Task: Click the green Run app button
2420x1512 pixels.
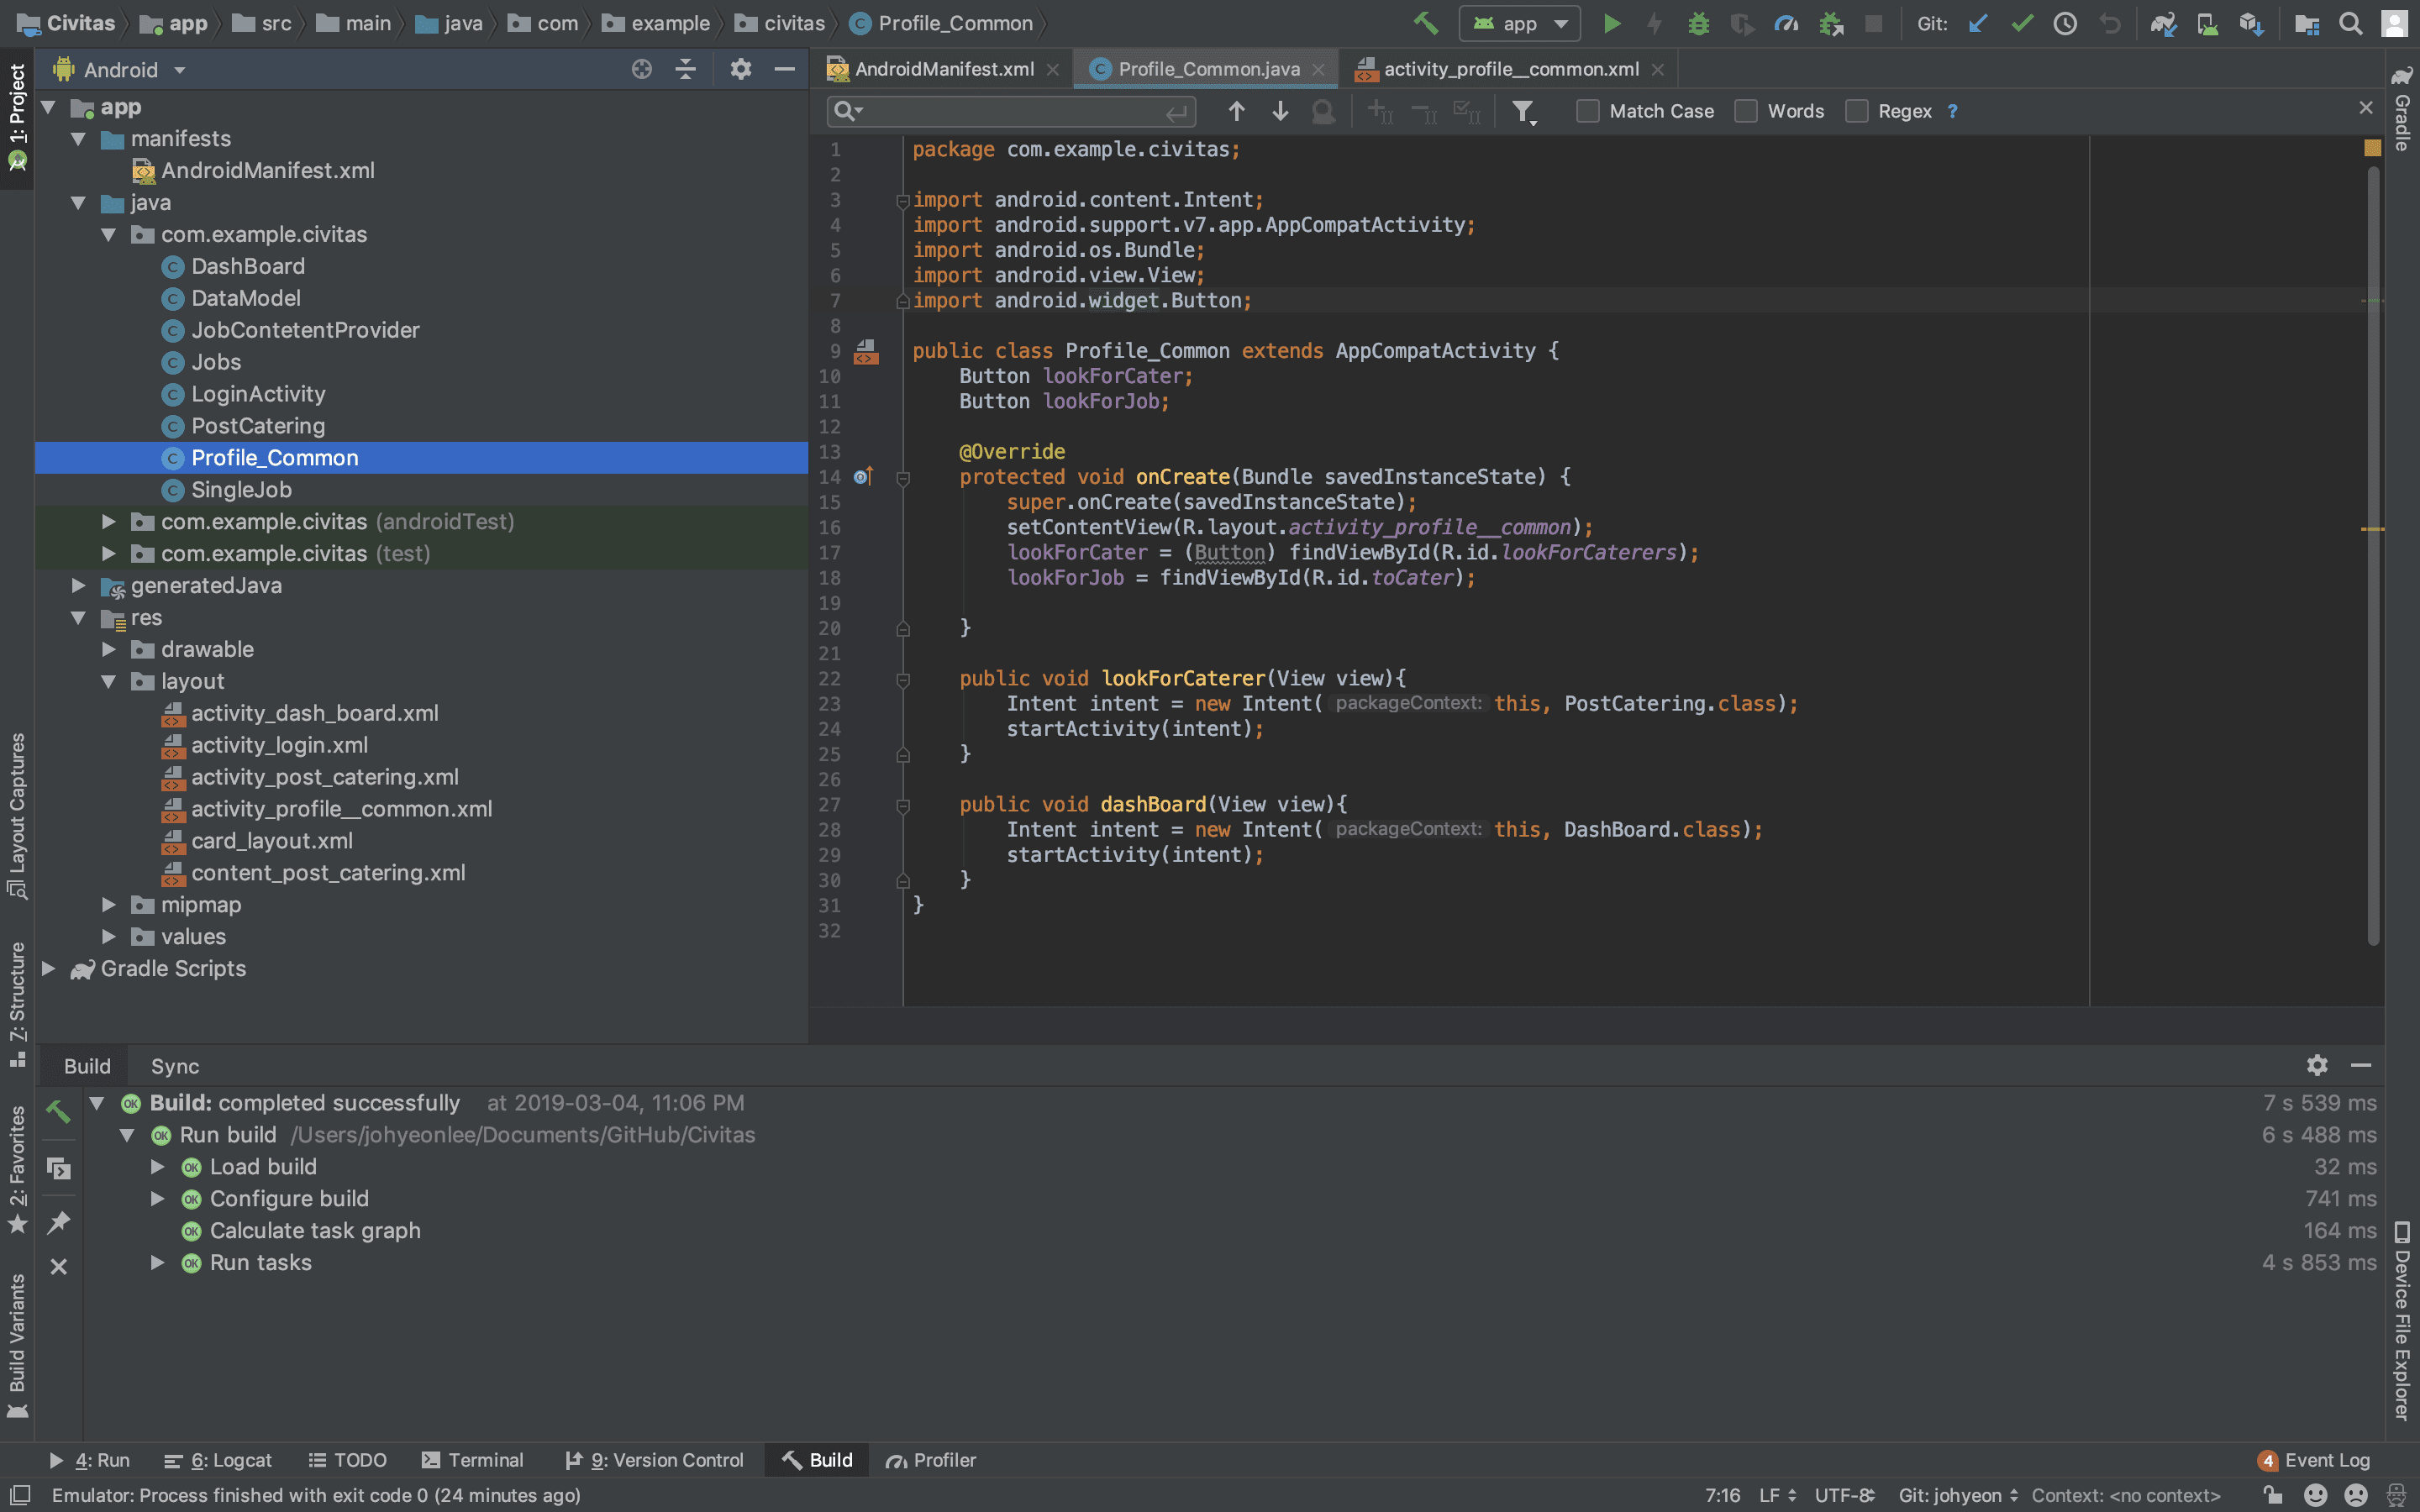Action: [1611, 23]
